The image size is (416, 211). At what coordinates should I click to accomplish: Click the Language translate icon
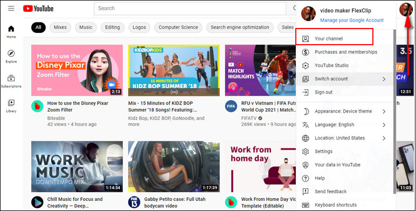pyautogui.click(x=306, y=124)
